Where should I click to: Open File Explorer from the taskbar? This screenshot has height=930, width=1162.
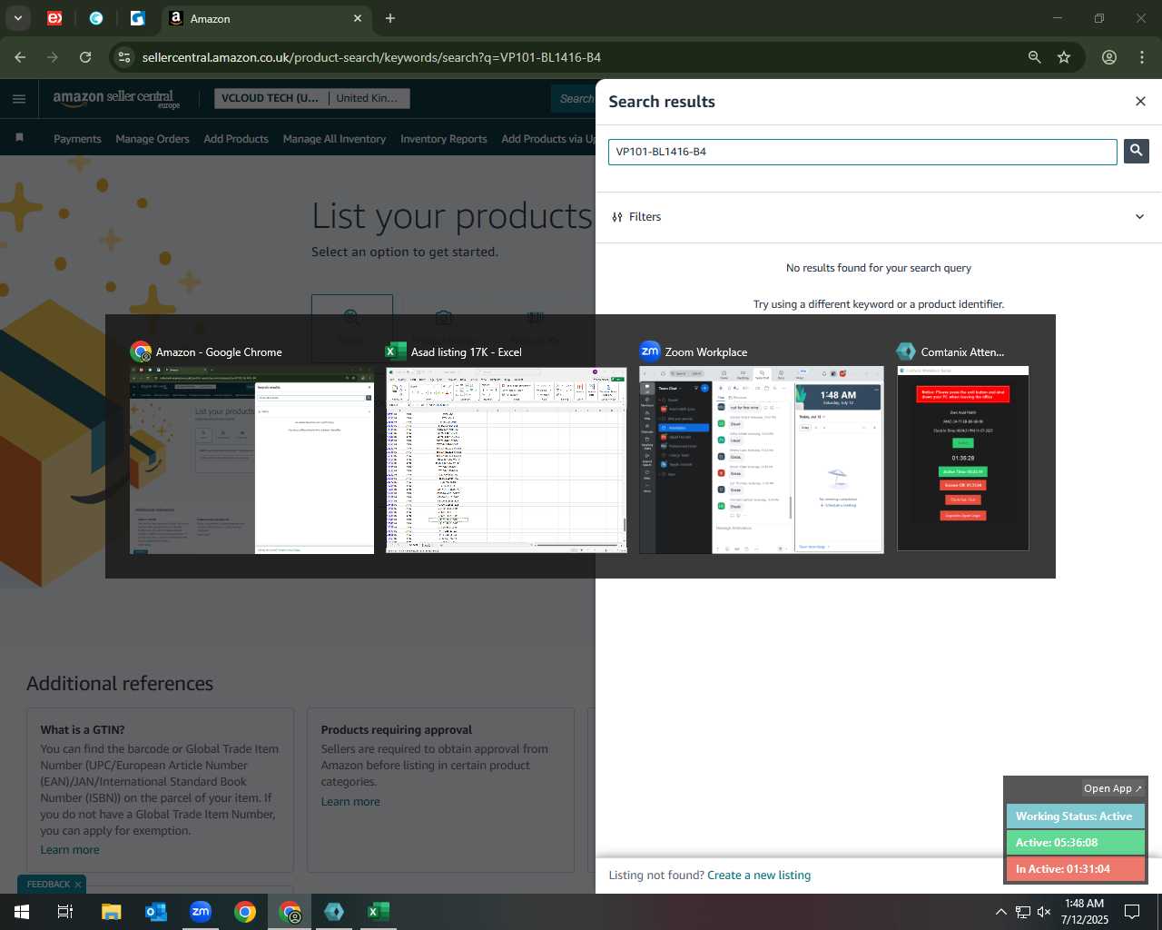[x=111, y=912]
